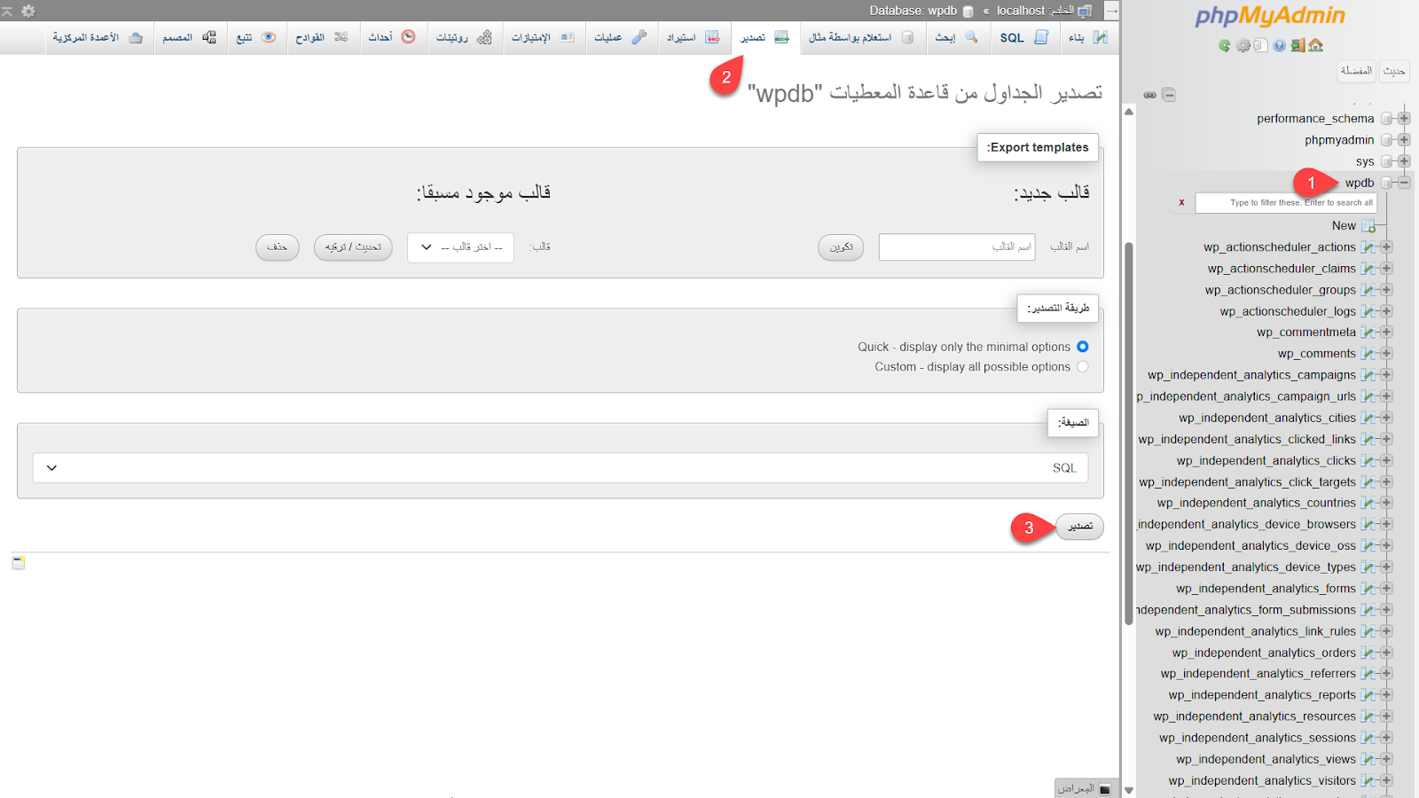Click table icon beside wp_comments
This screenshot has width=1419, height=798.
click(x=1368, y=354)
